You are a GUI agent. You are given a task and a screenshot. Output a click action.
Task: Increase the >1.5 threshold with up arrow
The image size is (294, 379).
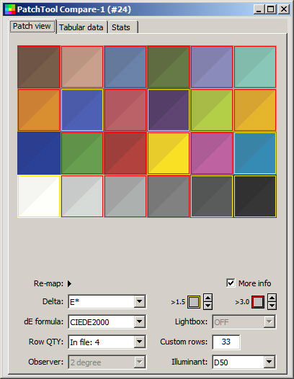click(208, 298)
